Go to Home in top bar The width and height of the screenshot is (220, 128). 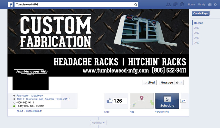191,4
